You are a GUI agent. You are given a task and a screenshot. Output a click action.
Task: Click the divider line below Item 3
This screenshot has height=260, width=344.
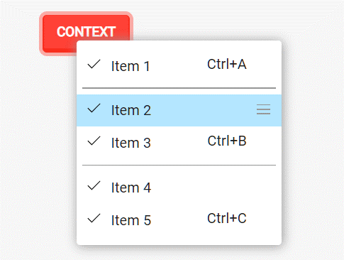pyautogui.click(x=179, y=165)
